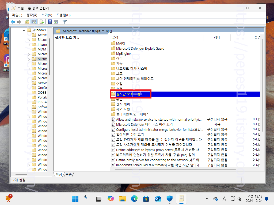Image resolution: width=274 pixels, height=205 pixels.
Task: Click the settings list horizontal scrollbar
Action: [175, 169]
